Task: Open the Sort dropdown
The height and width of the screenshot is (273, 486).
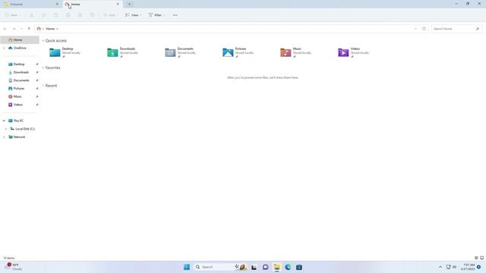Action: tap(110, 15)
